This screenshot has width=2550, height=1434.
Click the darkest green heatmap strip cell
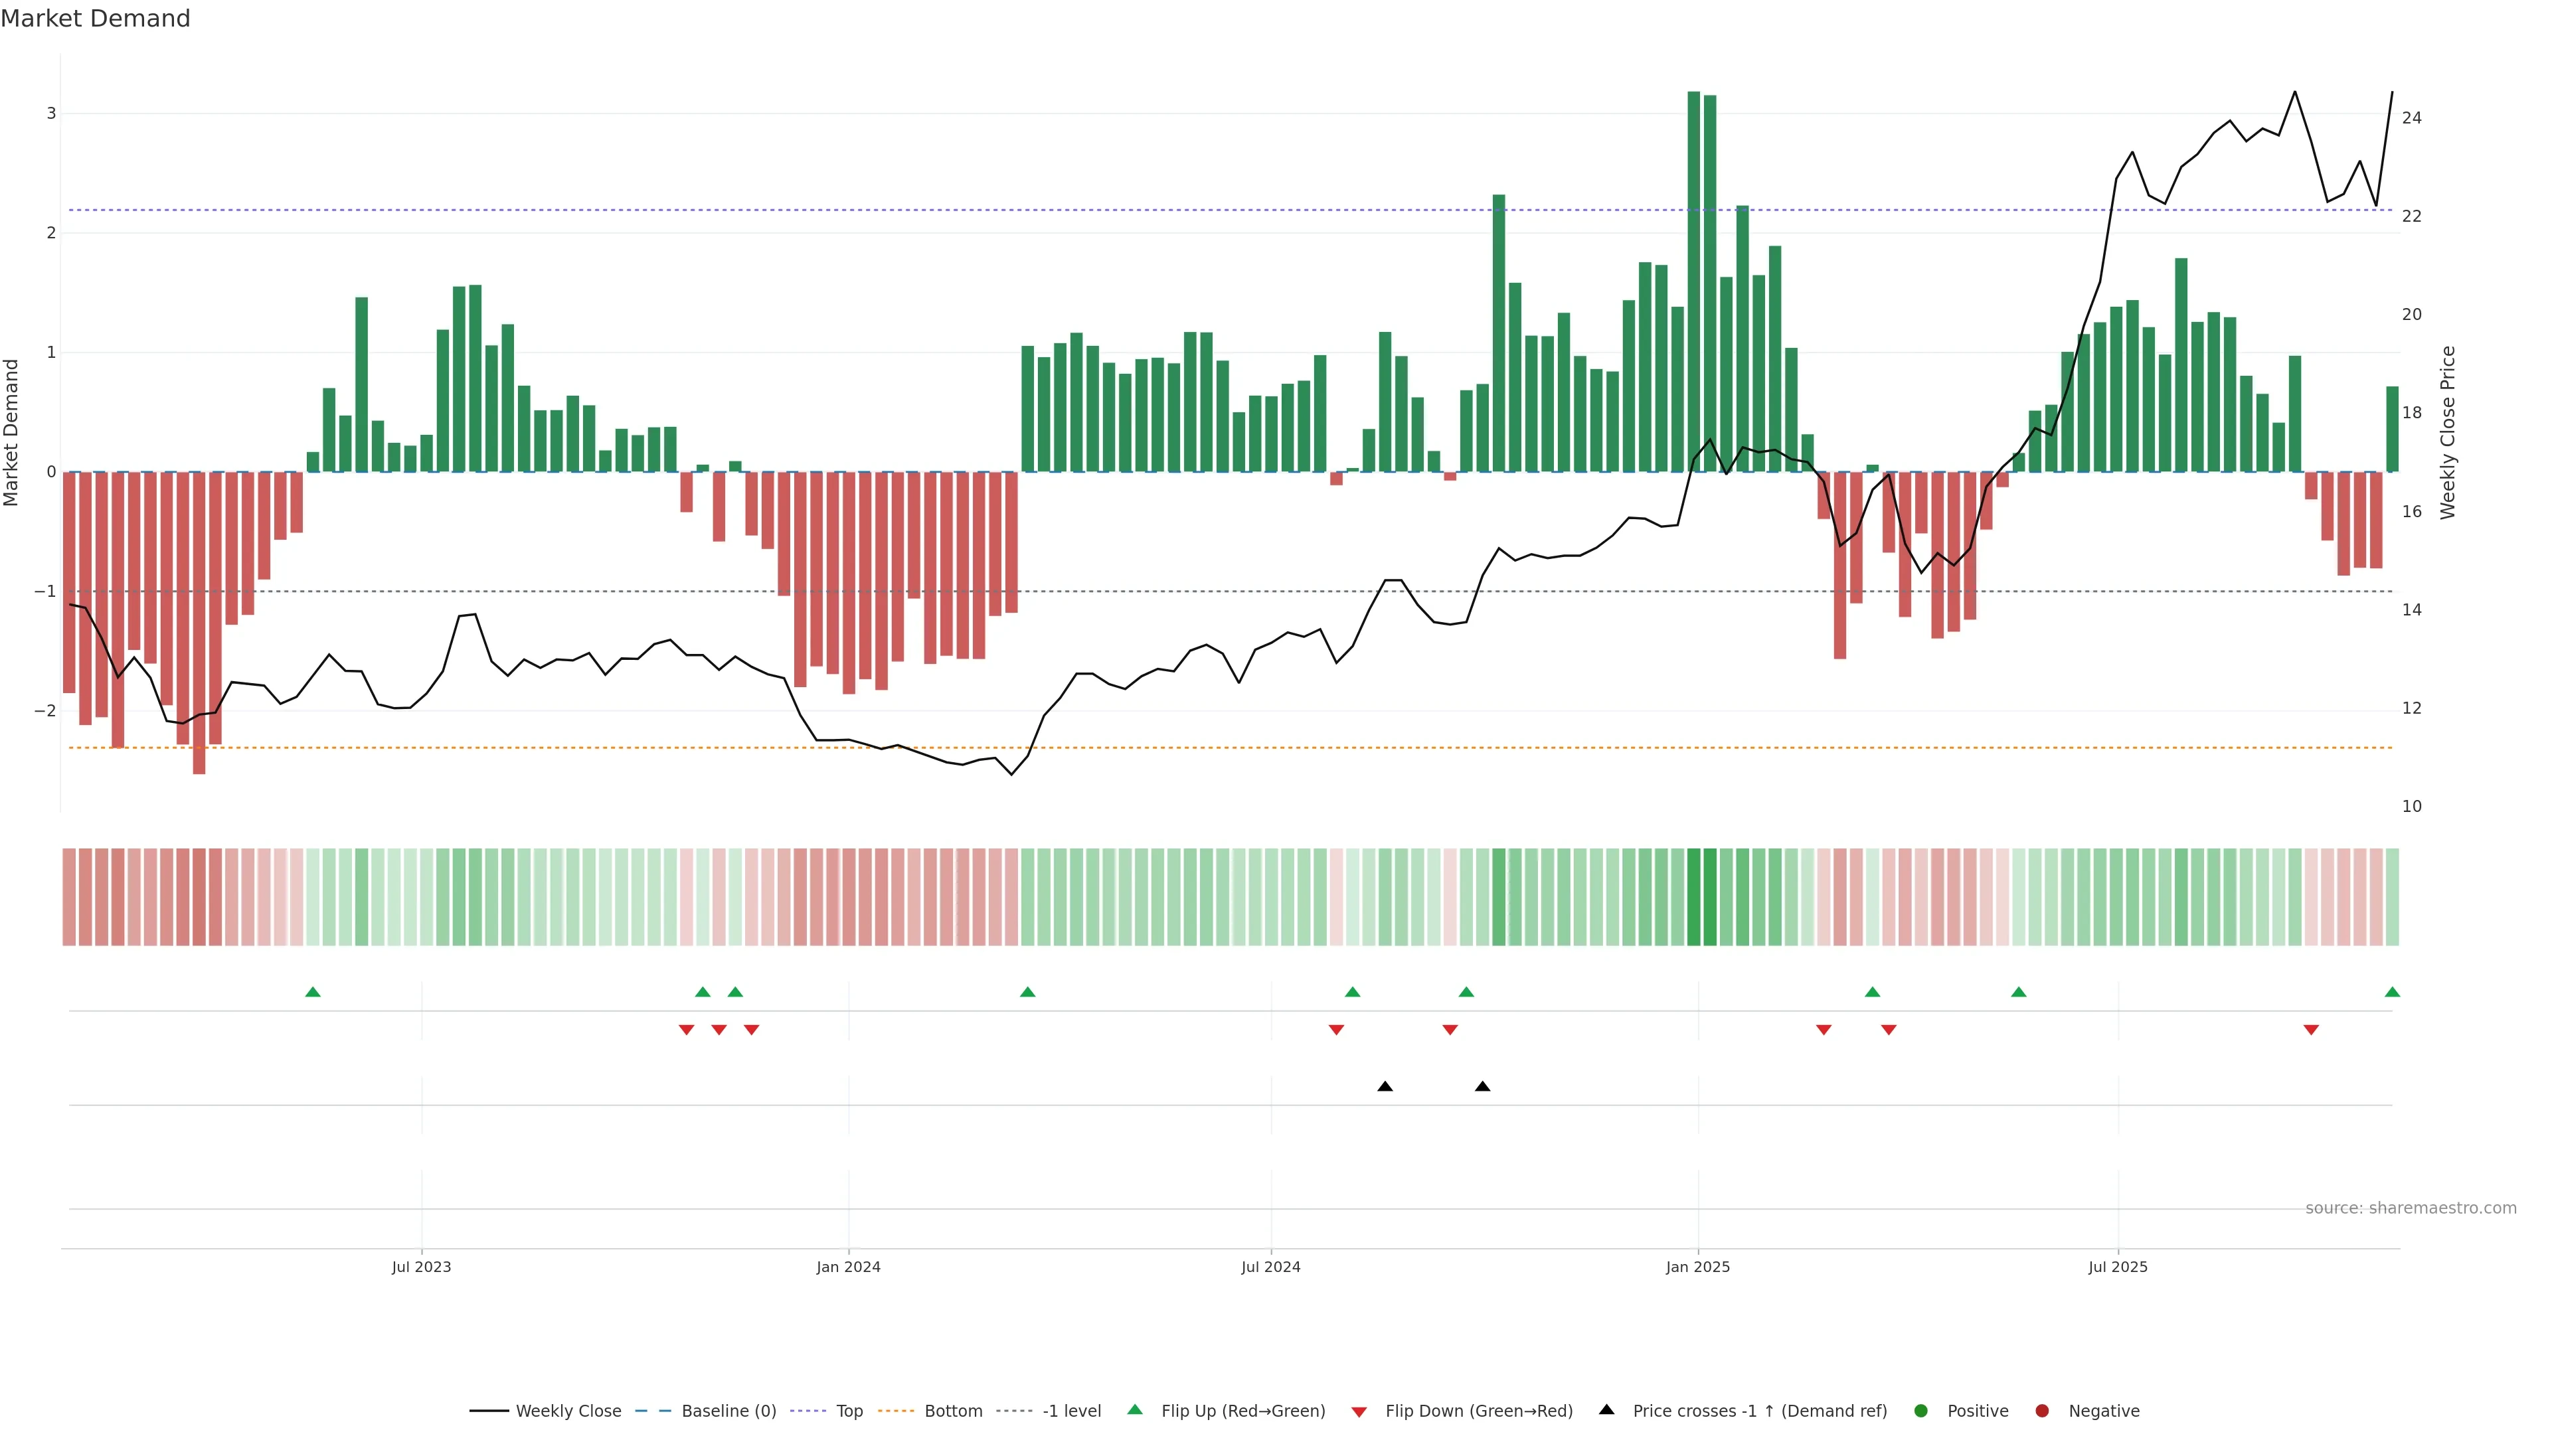[1694, 897]
